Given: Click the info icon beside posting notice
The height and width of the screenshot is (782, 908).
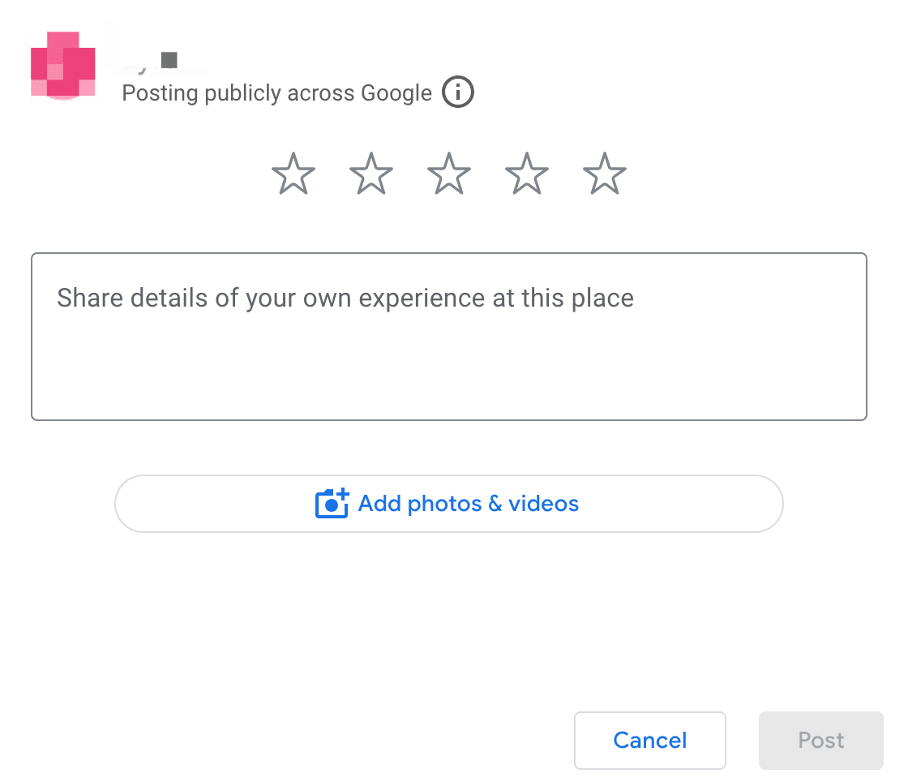Looking at the screenshot, I should click(x=458, y=92).
